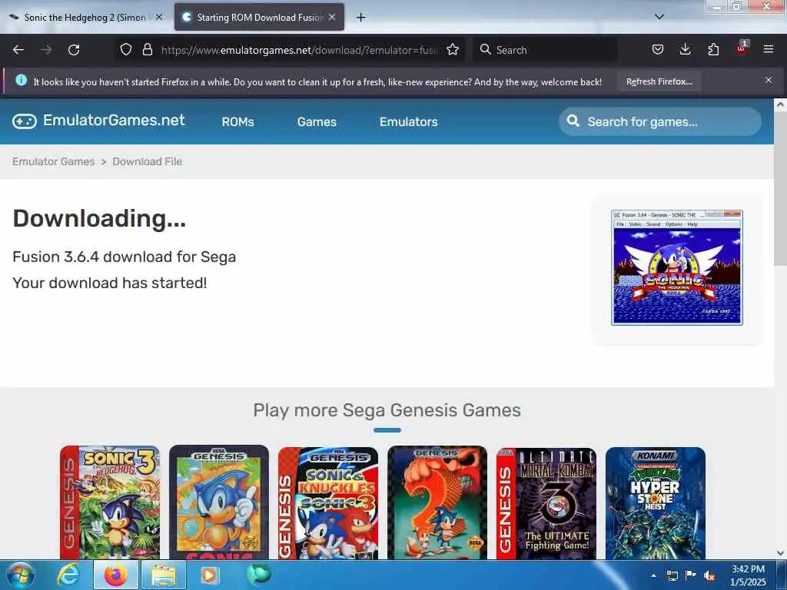Open the Sonic 3 game cover
The width and height of the screenshot is (787, 590).
[110, 502]
